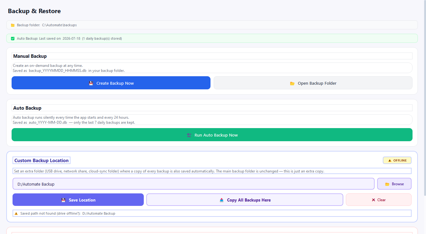Copy All Backups Here
Viewport: 426px width, 234px height.
245,200
